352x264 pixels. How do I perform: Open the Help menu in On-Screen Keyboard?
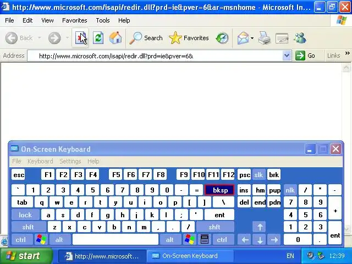click(x=93, y=161)
